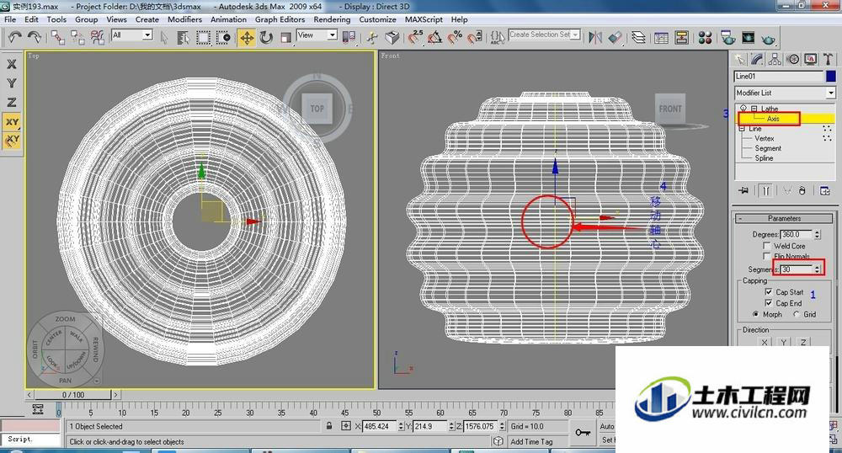Switch to the Hierarchy command panel tab
This screenshot has width=842, height=453.
click(x=775, y=59)
